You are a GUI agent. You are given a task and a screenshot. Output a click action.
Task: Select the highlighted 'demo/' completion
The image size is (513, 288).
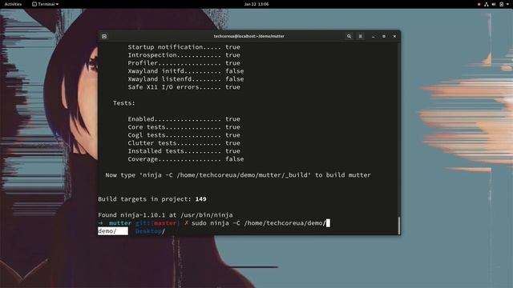coord(112,231)
